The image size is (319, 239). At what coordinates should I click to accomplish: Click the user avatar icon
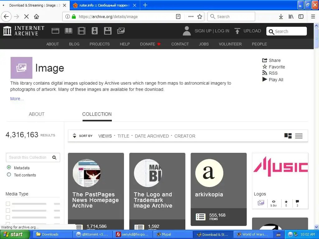pos(187,31)
